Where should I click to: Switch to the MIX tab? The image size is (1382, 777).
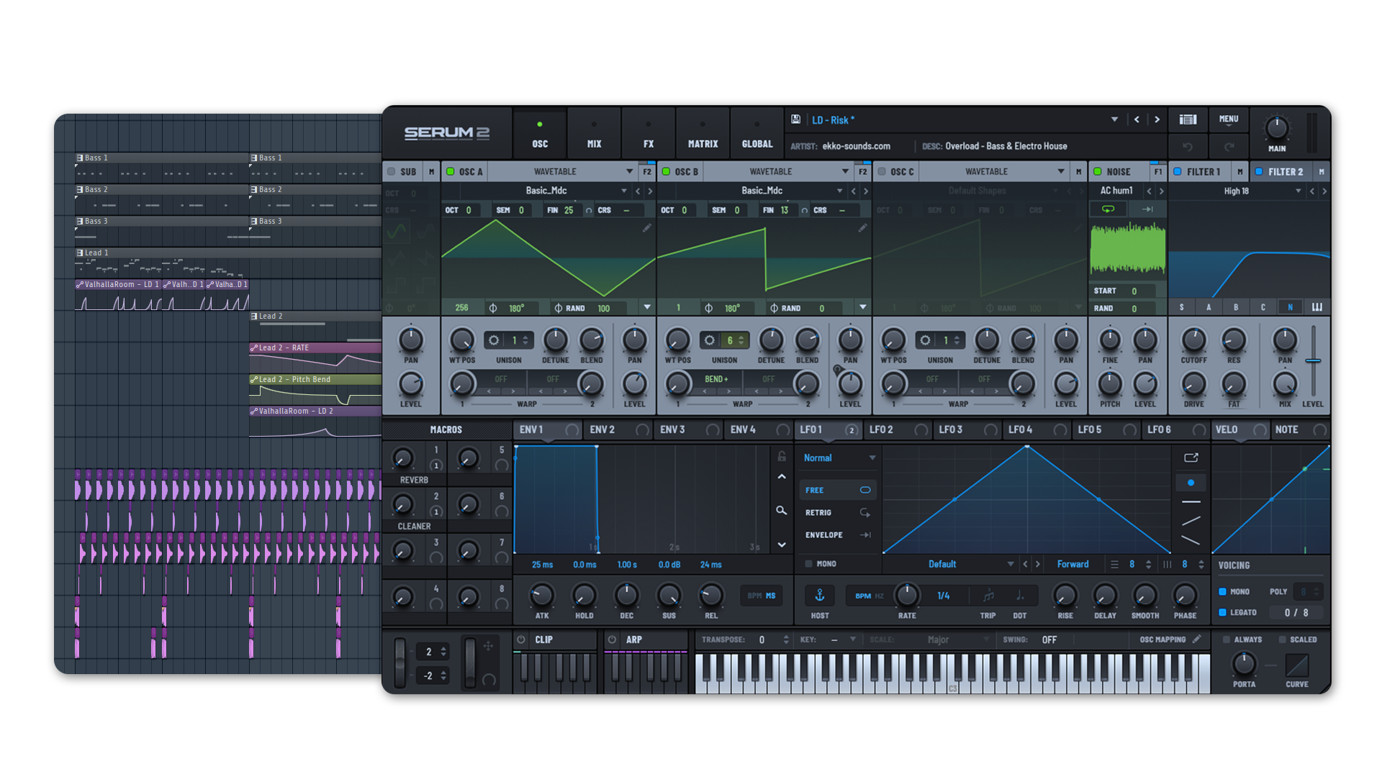click(x=594, y=134)
